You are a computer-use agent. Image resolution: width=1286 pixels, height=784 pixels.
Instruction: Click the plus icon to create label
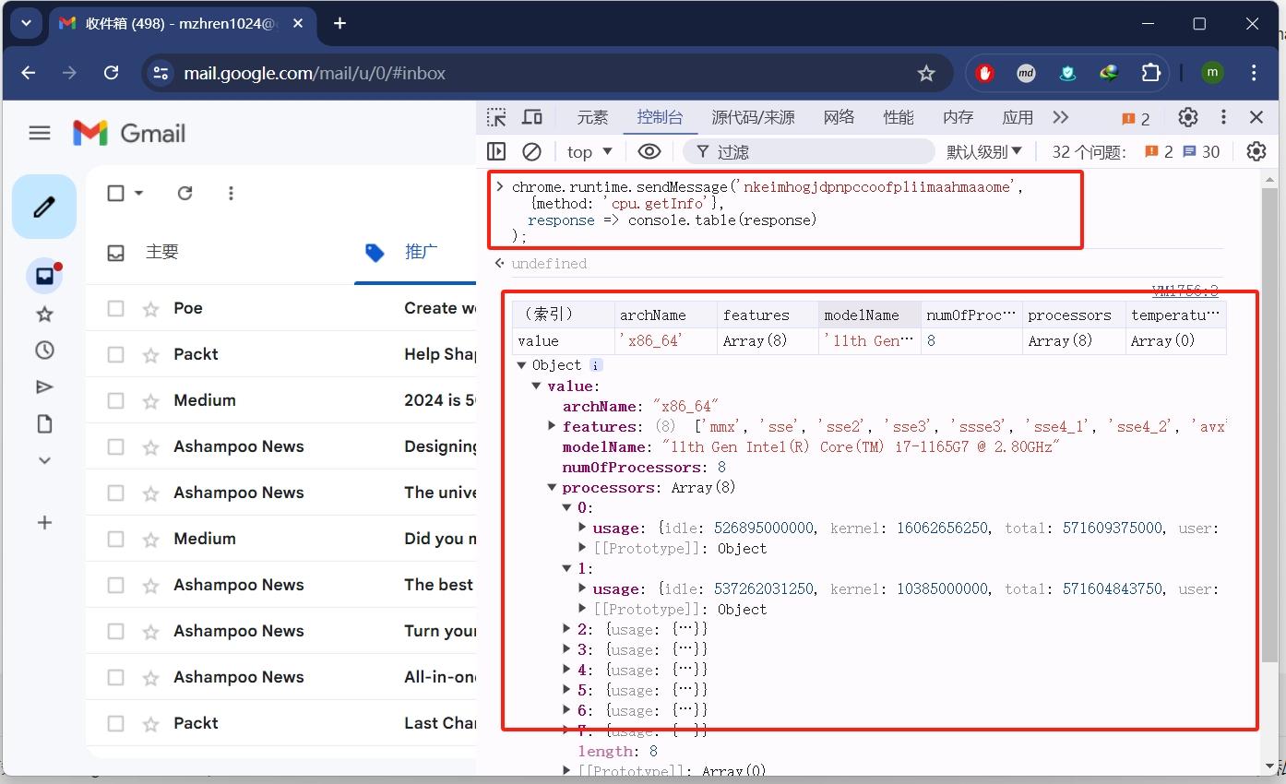click(x=44, y=523)
